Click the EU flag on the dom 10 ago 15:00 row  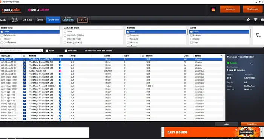point(25,77)
